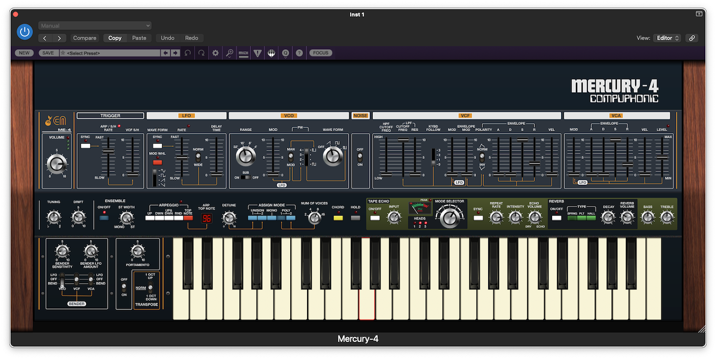Open the View Editor dropdown
The height and width of the screenshot is (359, 716).
point(667,38)
